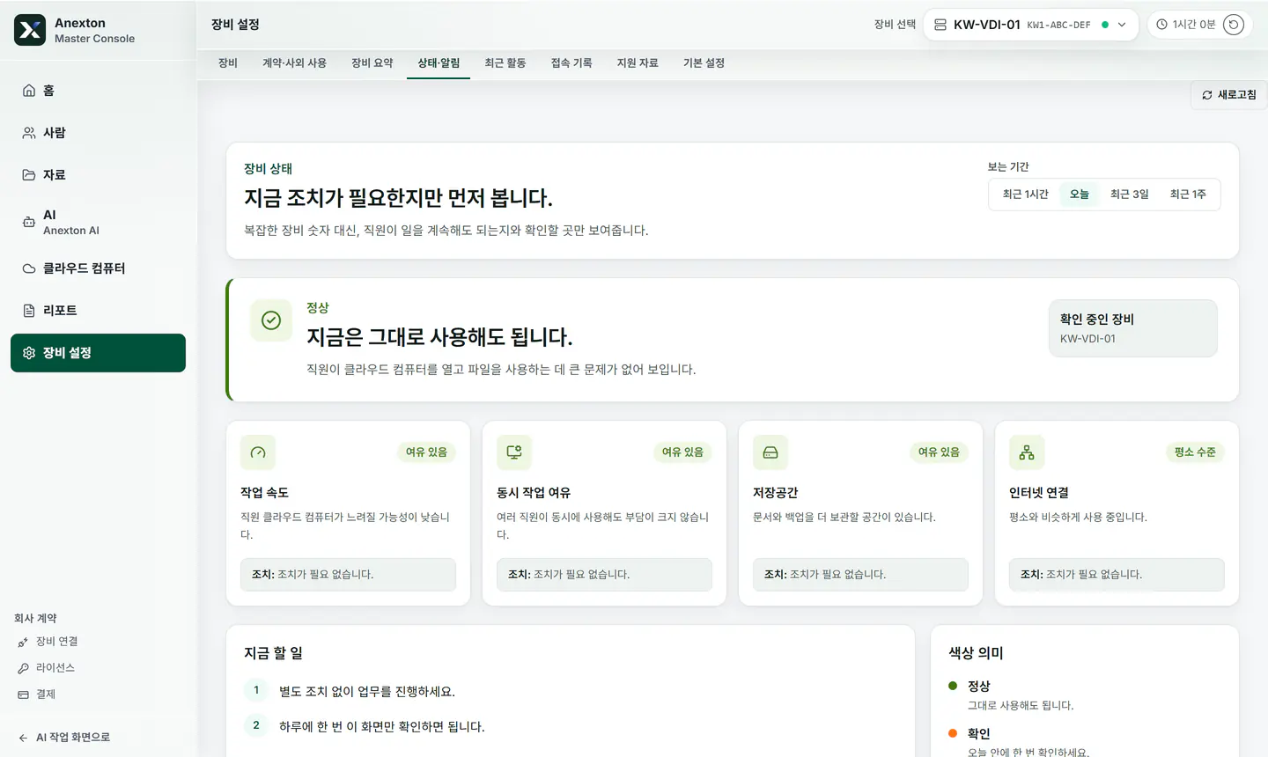Click the Anexton AI robot icon

point(29,222)
